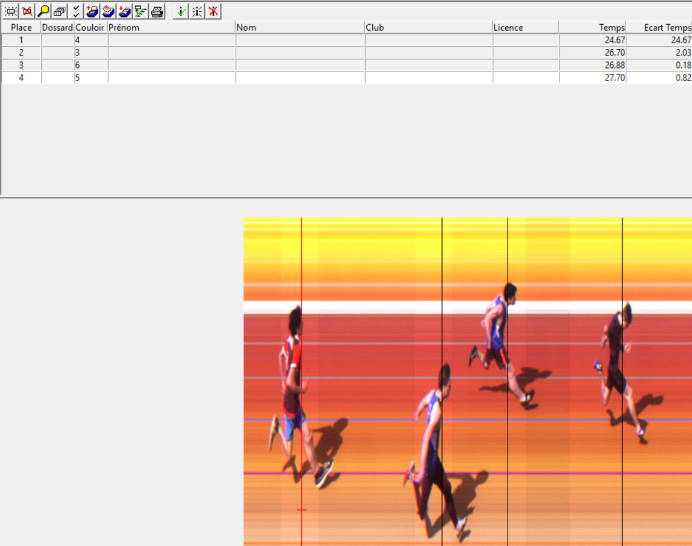Click the Ecart Temps column header
Viewport: 692px width, 546px height.
tap(659, 27)
